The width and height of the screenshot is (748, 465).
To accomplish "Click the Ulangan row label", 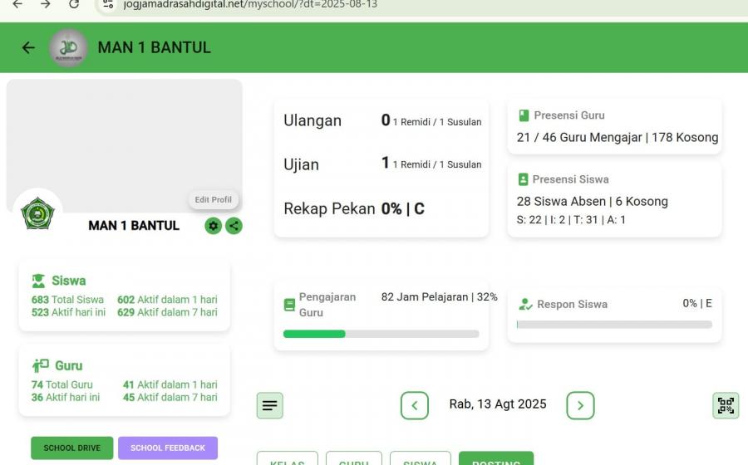I will tap(312, 120).
